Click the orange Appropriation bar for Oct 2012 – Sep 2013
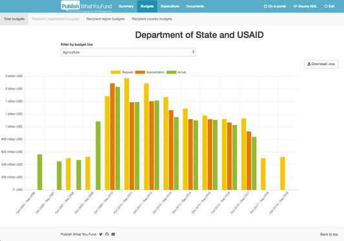Screen dimensions: 344x241 click(171, 150)
